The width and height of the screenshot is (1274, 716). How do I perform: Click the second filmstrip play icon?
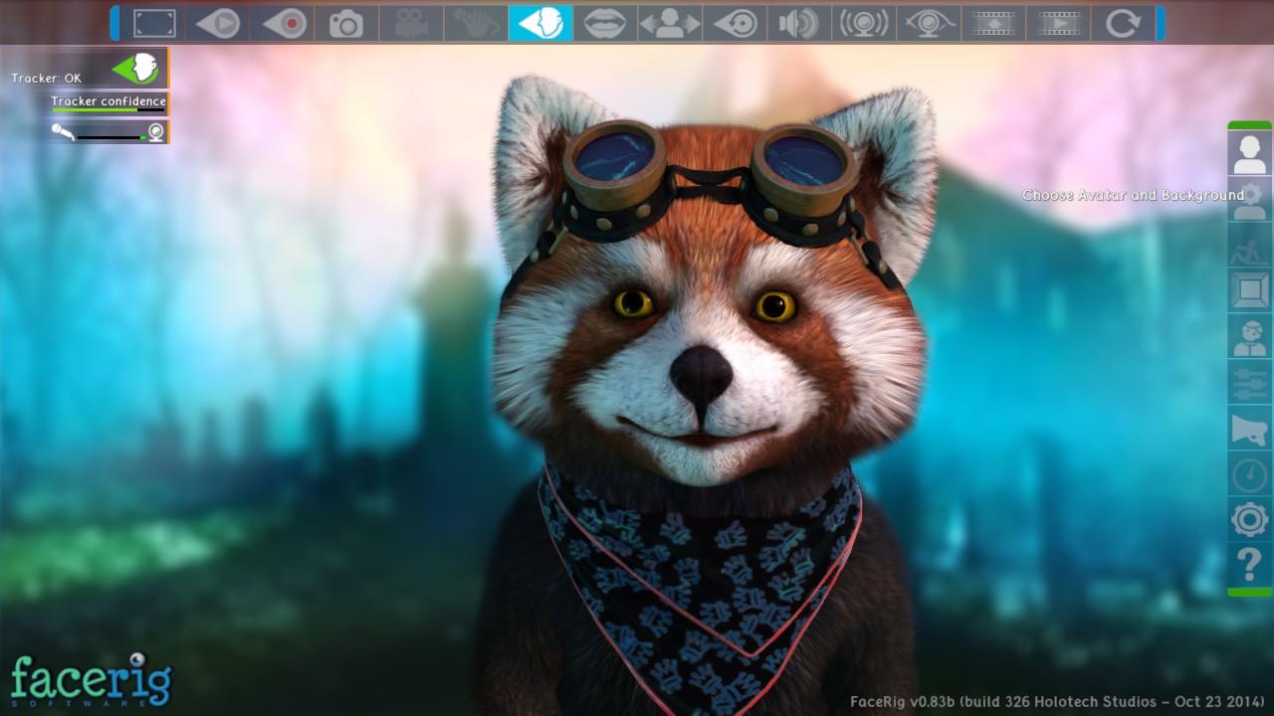click(x=1059, y=23)
